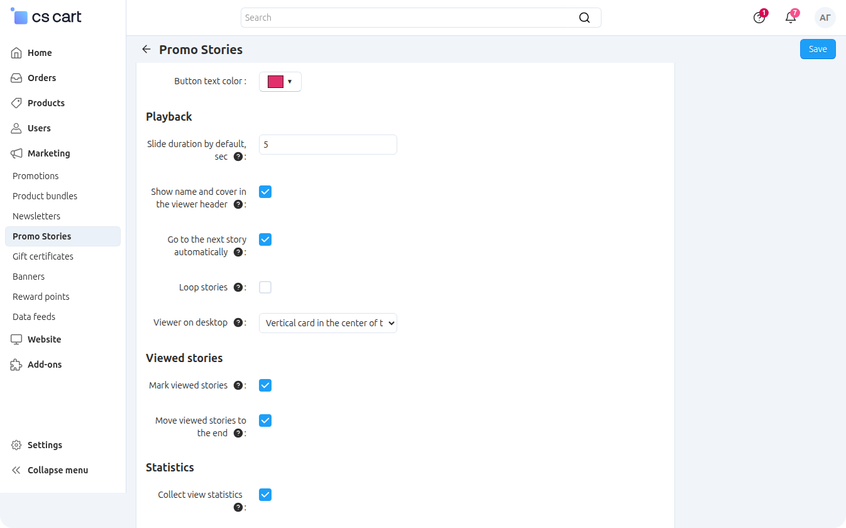Uncheck Move viewed stories to the end
This screenshot has height=528, width=846.
click(265, 421)
